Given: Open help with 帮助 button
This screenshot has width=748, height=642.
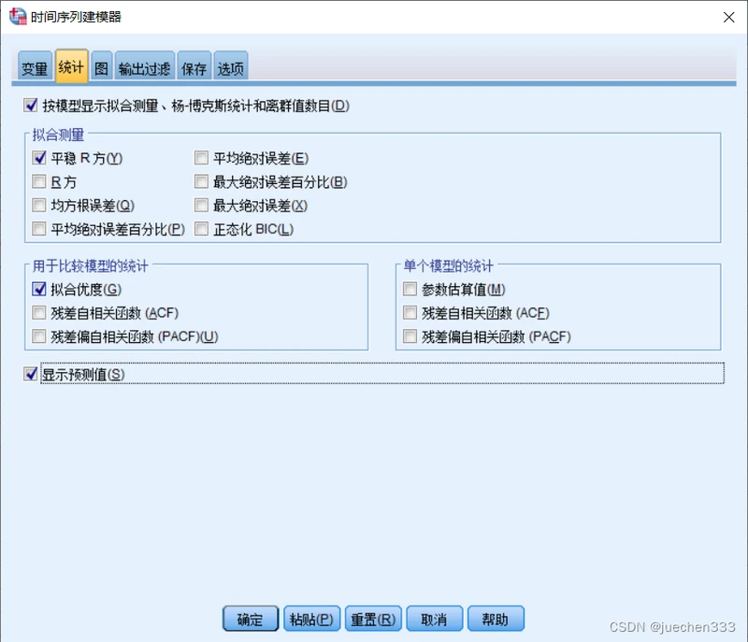Looking at the screenshot, I should pyautogui.click(x=496, y=619).
